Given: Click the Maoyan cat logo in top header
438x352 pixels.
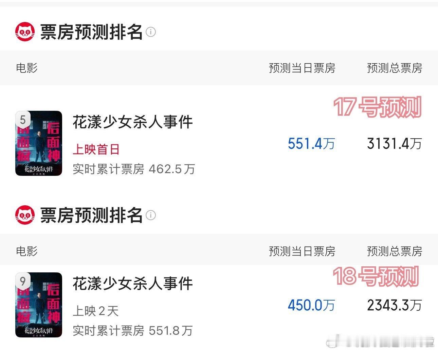Looking at the screenshot, I should point(25,32).
